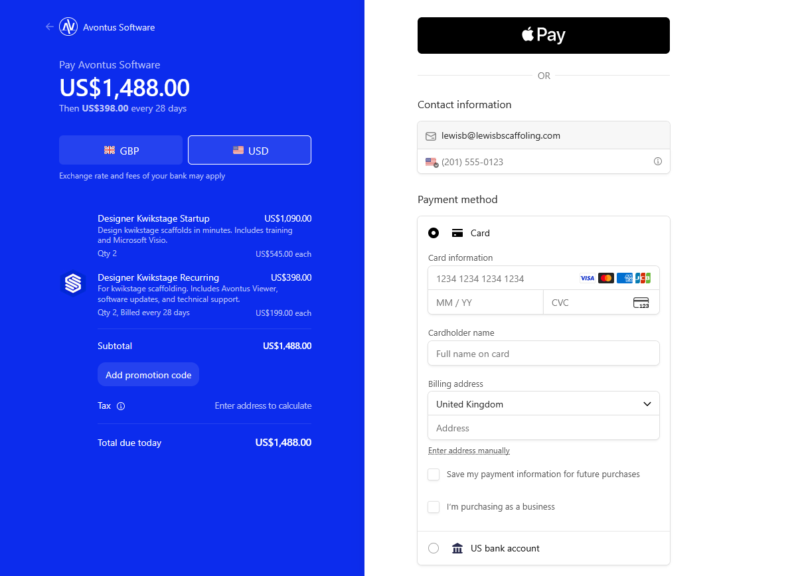The image size is (798, 576).
Task: Click the CVC card hint icon
Action: 641,303
